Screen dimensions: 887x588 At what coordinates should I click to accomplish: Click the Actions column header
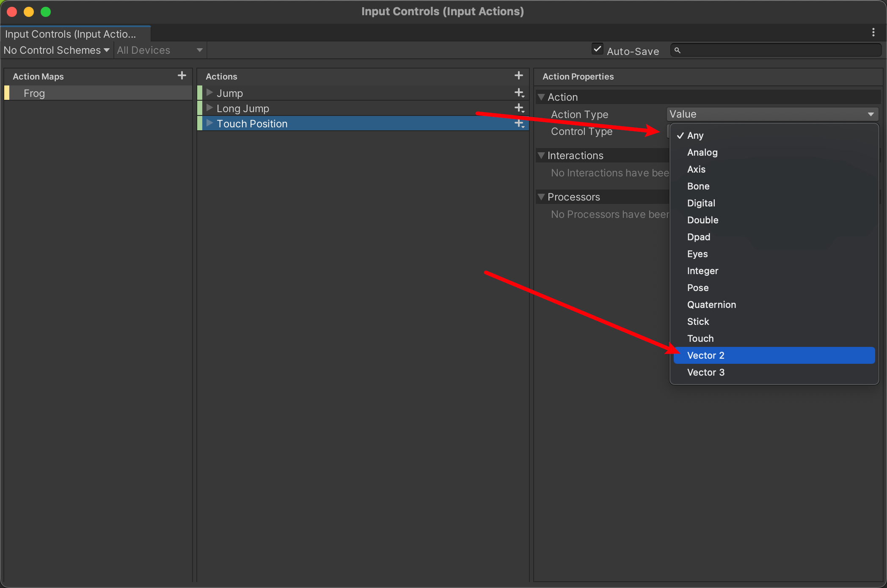click(221, 77)
